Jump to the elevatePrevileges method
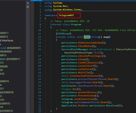136x113 pixels. tap(90, 56)
